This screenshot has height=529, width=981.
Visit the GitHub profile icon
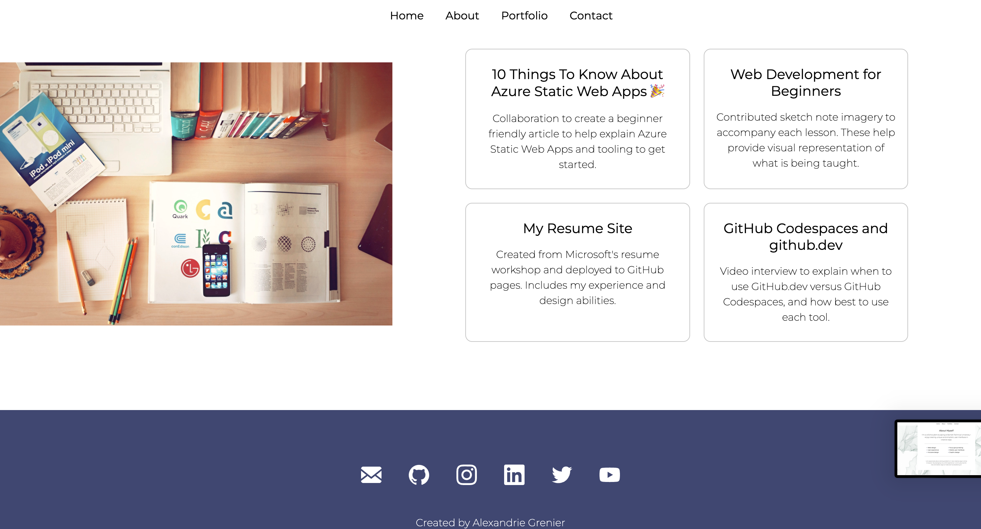click(x=419, y=474)
